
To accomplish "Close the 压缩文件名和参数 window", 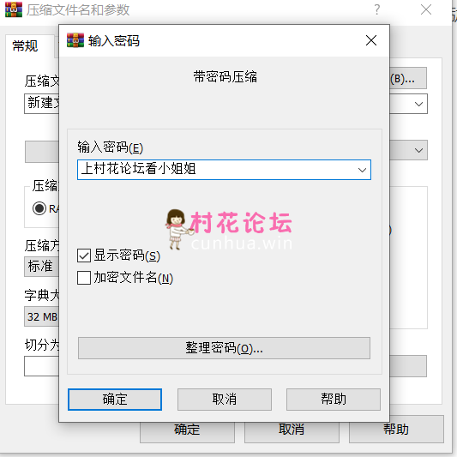I will point(426,9).
